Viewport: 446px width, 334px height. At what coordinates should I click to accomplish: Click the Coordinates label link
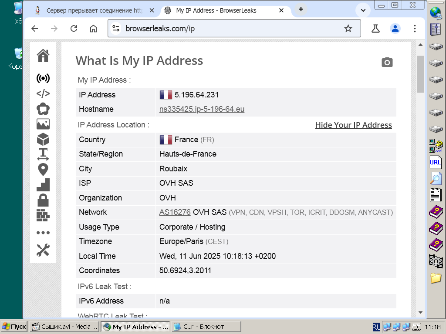[x=99, y=271]
